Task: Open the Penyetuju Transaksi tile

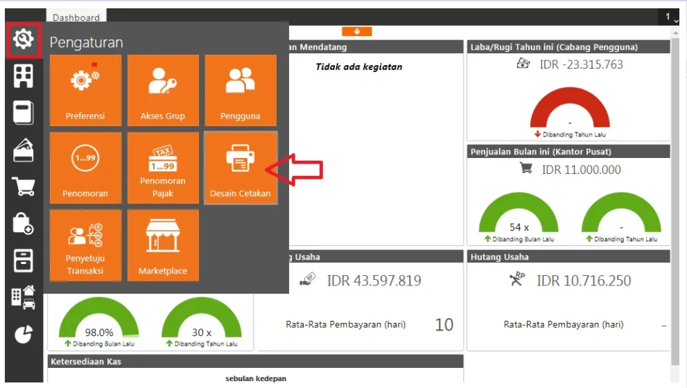Action: 85,245
